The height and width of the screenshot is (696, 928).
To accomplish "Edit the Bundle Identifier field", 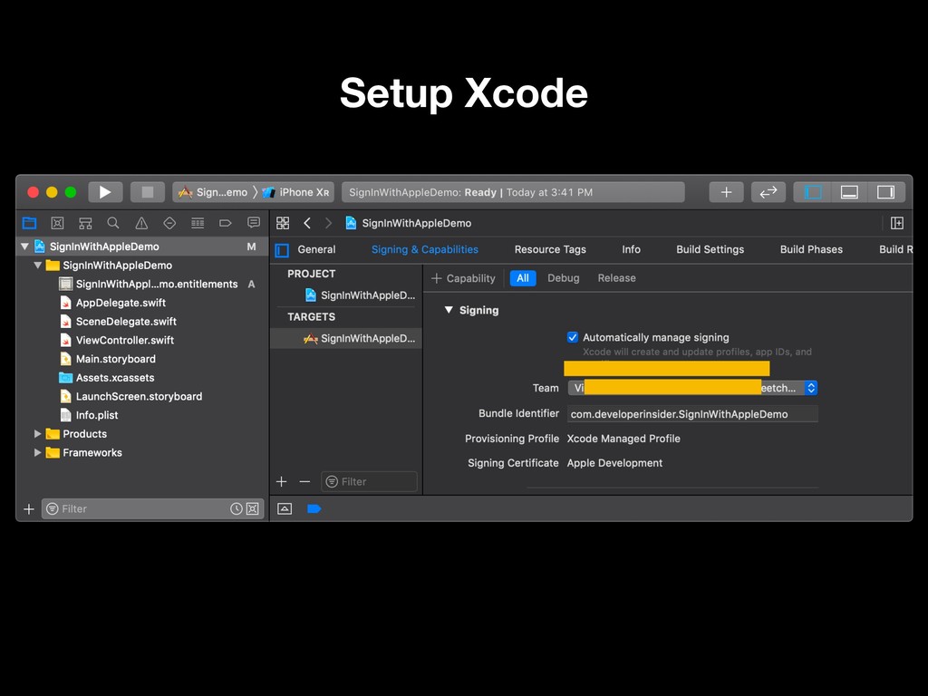I will pyautogui.click(x=692, y=414).
